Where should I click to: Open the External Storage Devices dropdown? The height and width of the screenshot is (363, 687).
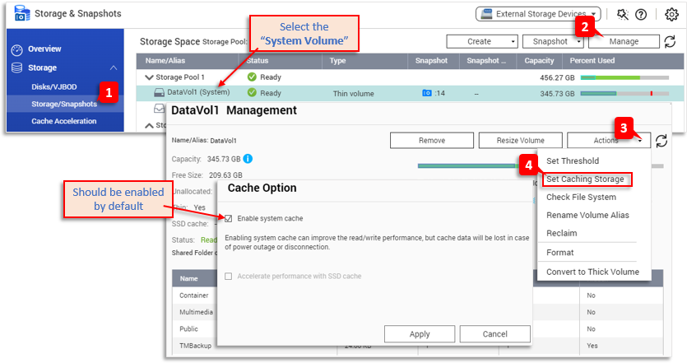[x=539, y=14]
